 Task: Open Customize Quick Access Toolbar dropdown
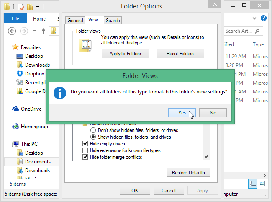point(38,7)
